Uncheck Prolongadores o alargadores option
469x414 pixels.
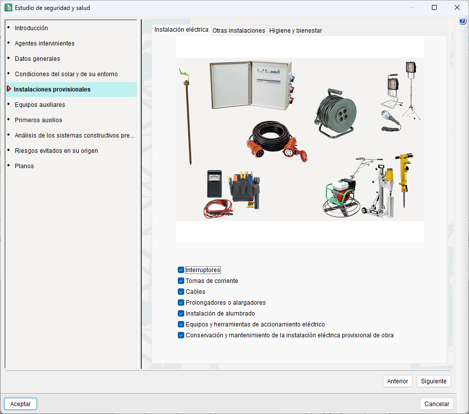(181, 303)
